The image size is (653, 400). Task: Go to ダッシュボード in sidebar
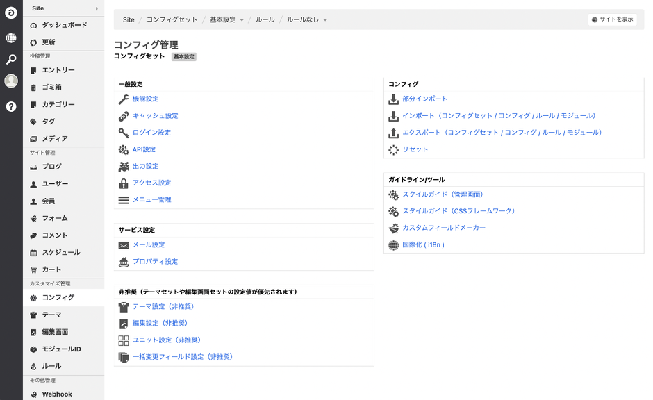(64, 25)
